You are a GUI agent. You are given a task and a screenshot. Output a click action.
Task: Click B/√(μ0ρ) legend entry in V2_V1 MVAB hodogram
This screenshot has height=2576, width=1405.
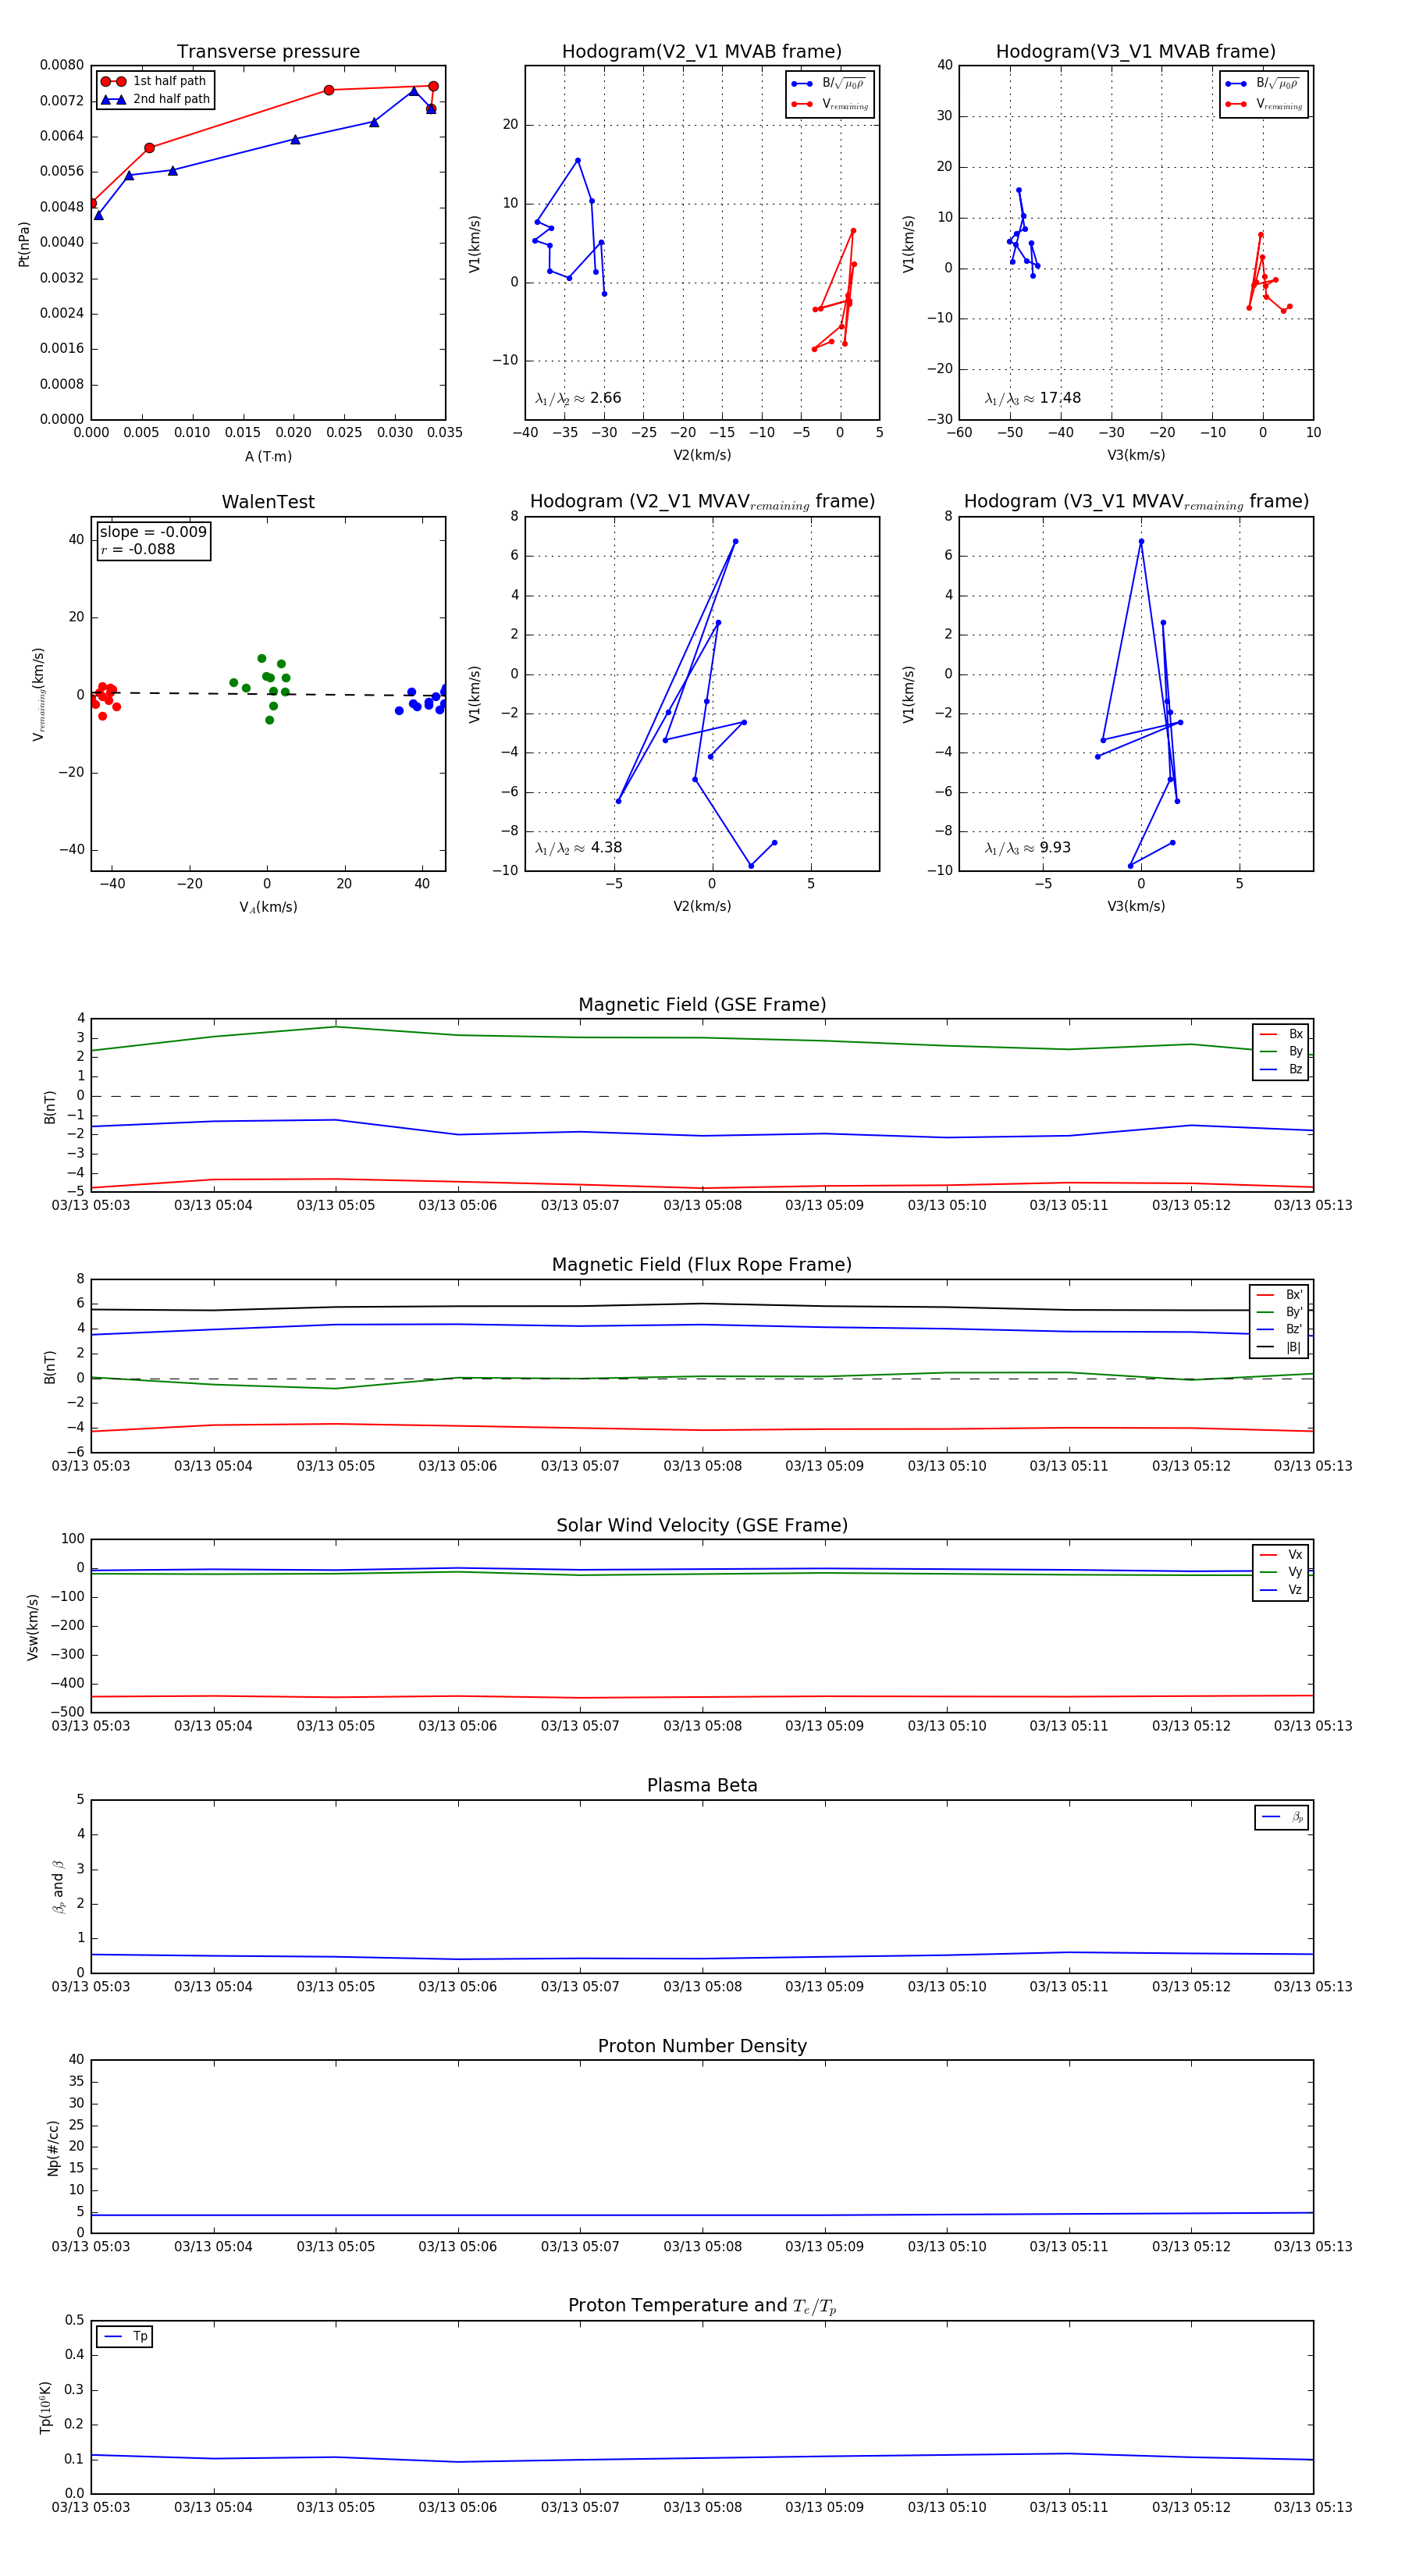[829, 84]
